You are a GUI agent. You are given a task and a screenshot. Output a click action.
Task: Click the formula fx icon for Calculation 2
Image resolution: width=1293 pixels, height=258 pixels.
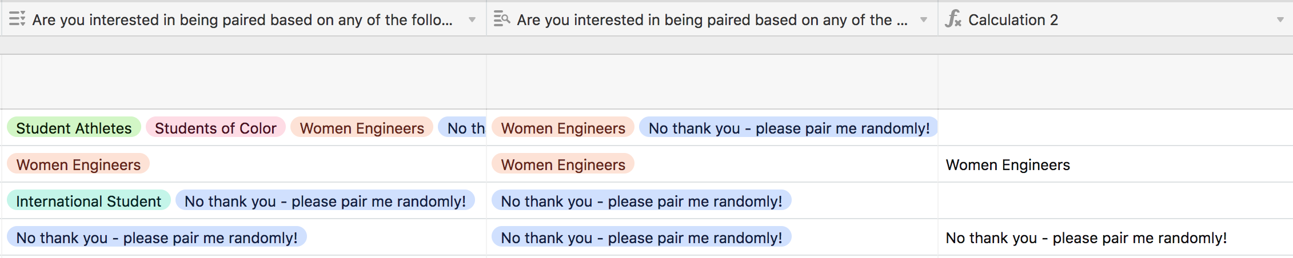click(x=953, y=19)
